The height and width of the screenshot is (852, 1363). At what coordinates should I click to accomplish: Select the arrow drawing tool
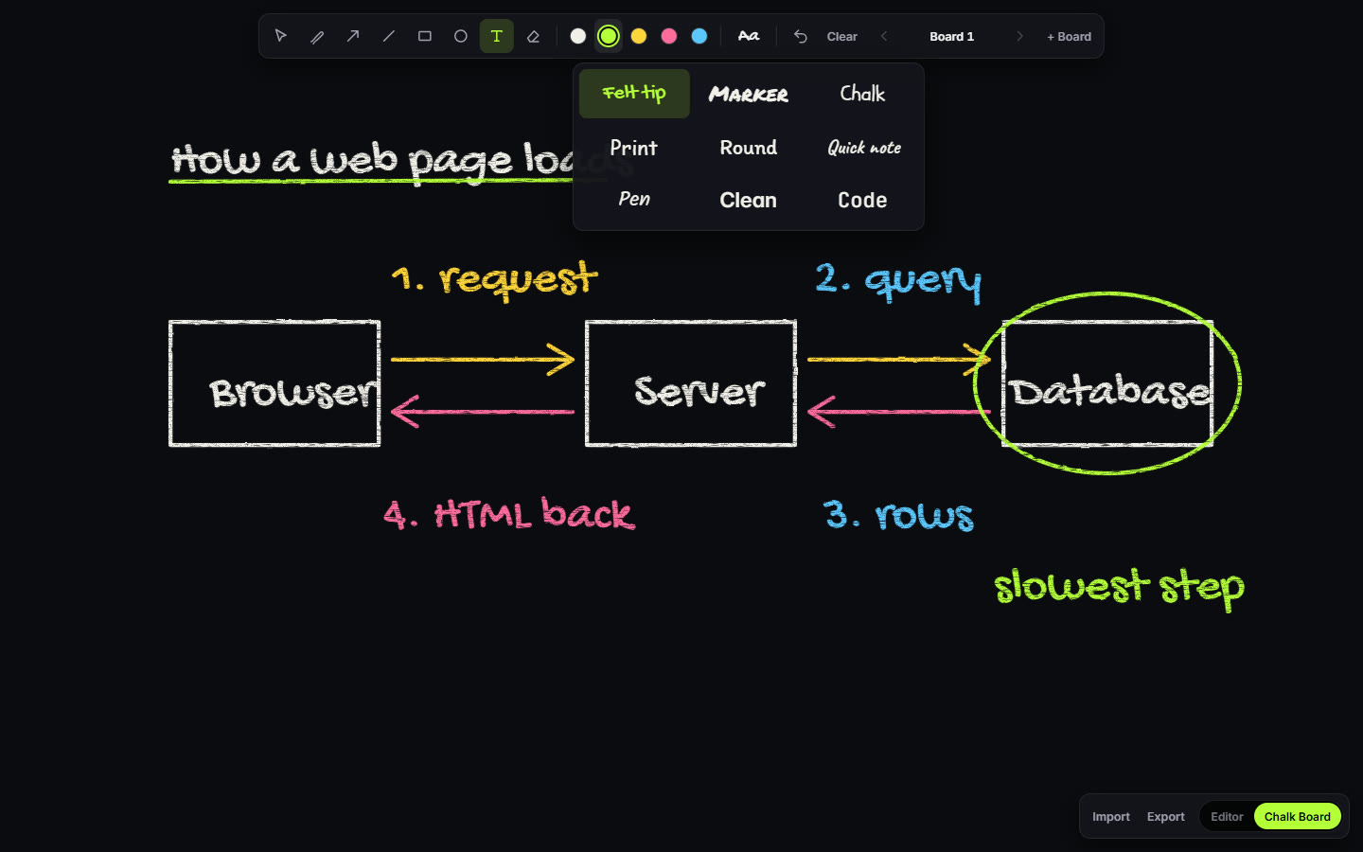coord(353,36)
